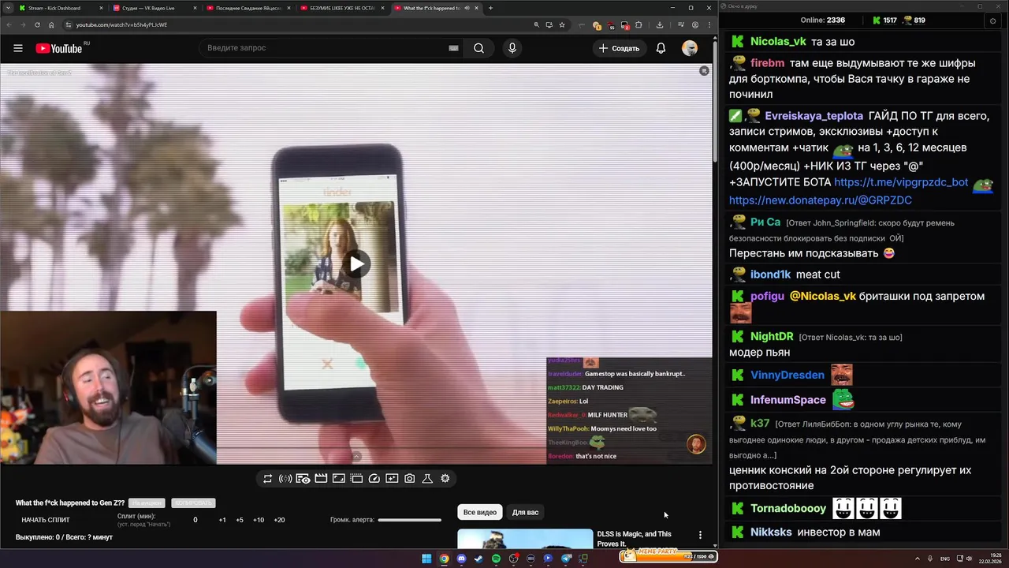Open the YouTube hamburger guide menu
Image resolution: width=1009 pixels, height=568 pixels.
pyautogui.click(x=17, y=48)
